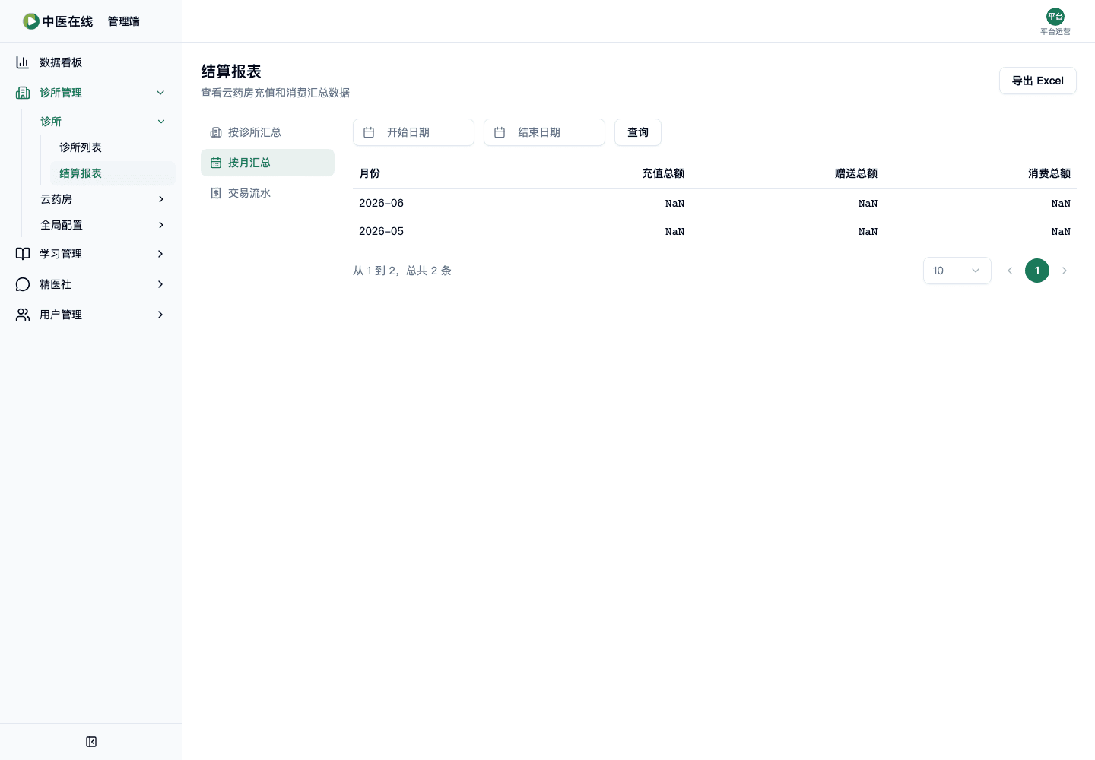Click the 管理端 label in header
This screenshot has height=760, width=1095.
tap(124, 21)
